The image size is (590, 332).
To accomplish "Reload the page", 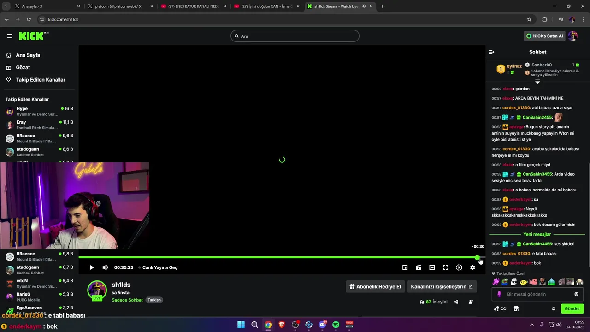I will (29, 19).
